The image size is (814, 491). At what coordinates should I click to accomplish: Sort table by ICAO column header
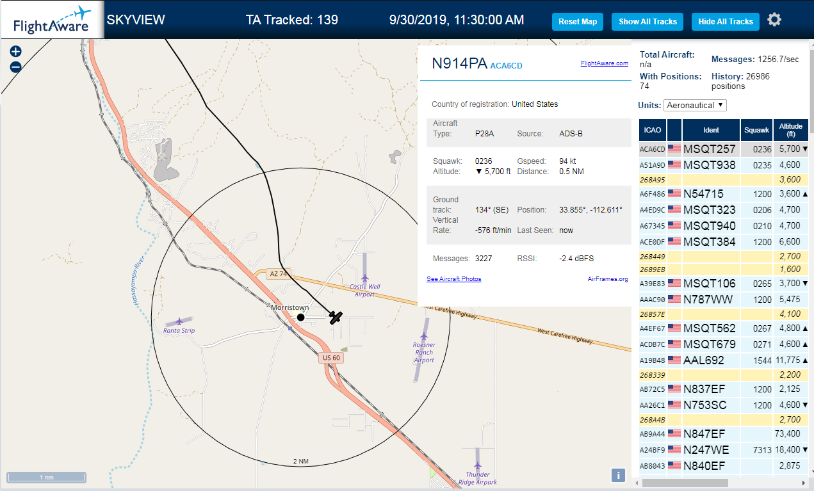[653, 130]
